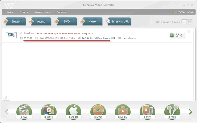This screenshot has height=123, width=197.
Task: Open the Файл menu
Action: pyautogui.click(x=10, y=12)
